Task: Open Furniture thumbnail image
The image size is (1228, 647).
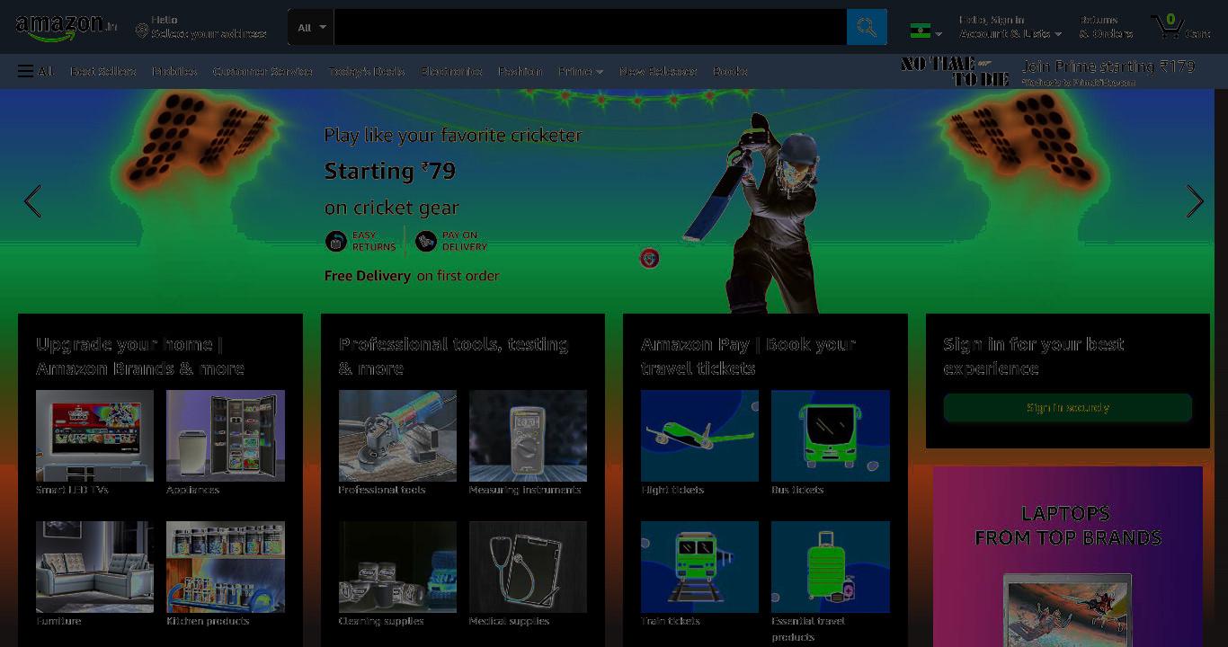Action: click(x=94, y=567)
